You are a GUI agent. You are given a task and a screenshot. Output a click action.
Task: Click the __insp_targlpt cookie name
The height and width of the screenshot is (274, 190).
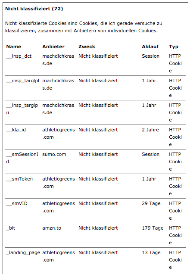click(x=23, y=81)
